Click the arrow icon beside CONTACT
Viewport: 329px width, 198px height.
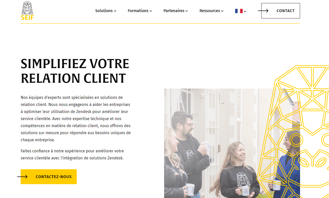(x=263, y=11)
